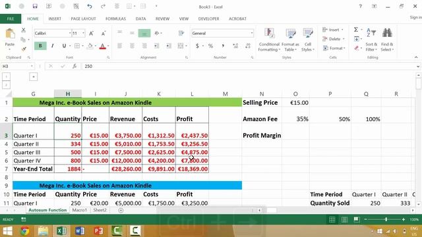
Task: Open the Sheet2 worksheet tab
Action: coord(100,210)
